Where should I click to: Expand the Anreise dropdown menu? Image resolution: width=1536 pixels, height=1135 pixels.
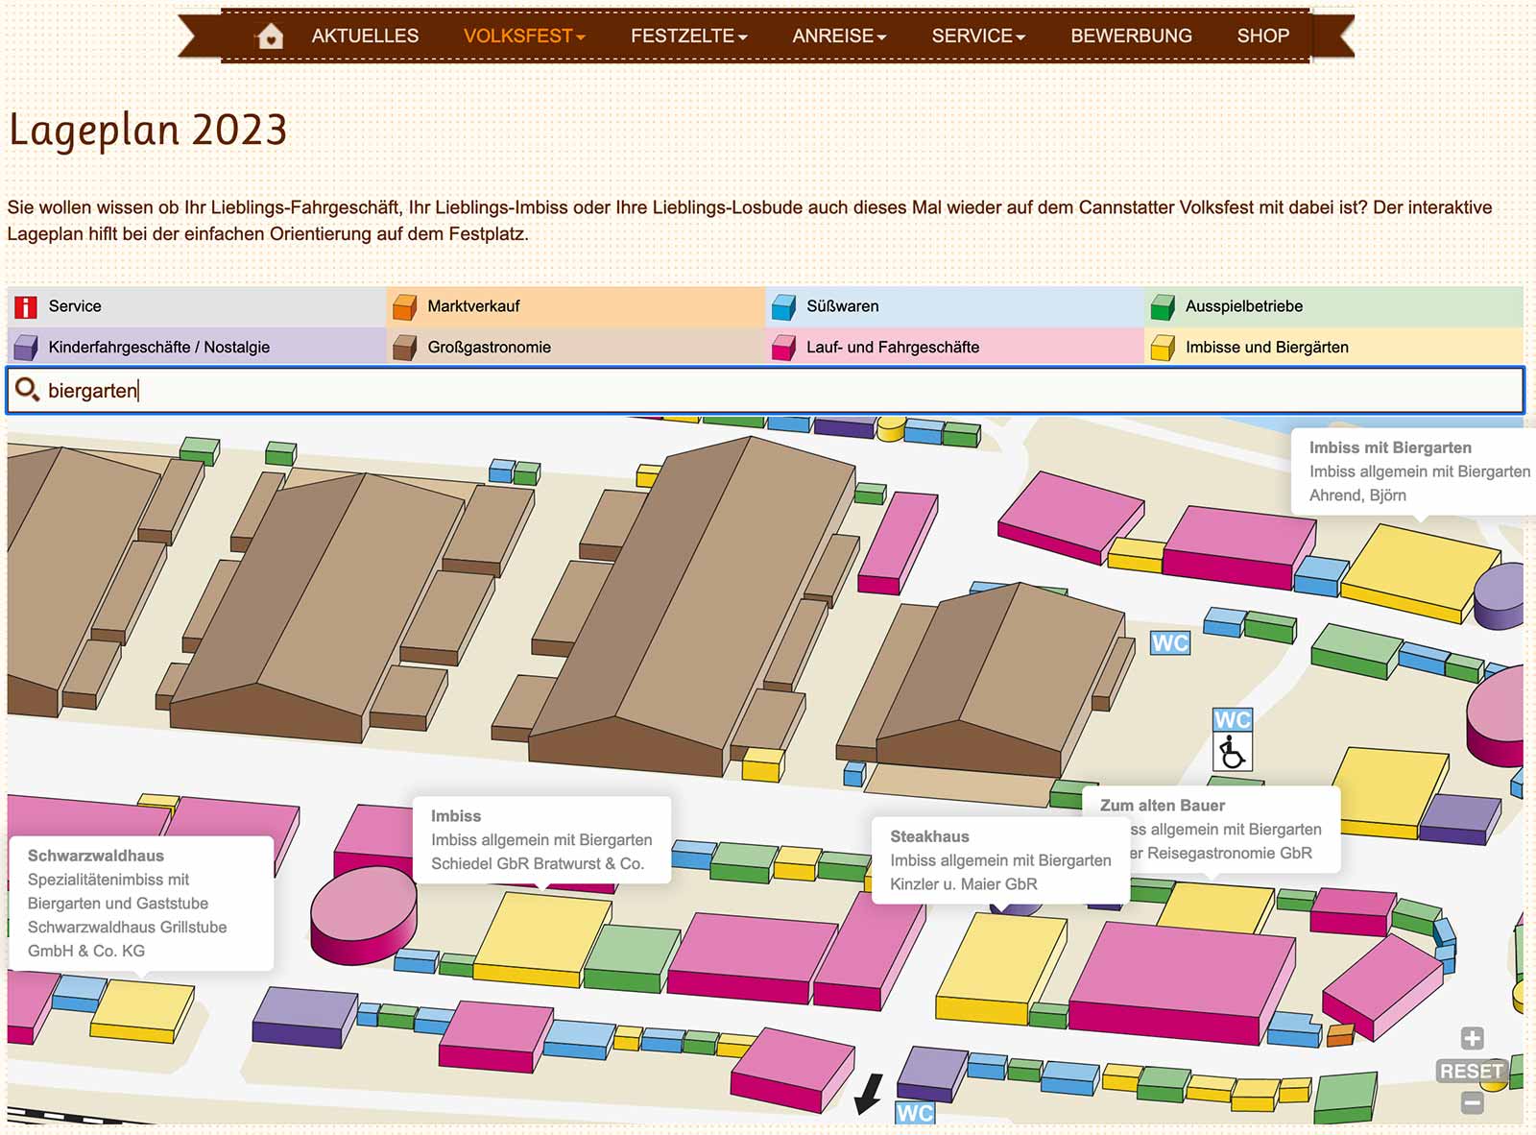[839, 36]
